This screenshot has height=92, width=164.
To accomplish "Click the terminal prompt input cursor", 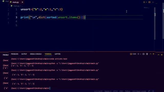I will click(x=50, y=88).
